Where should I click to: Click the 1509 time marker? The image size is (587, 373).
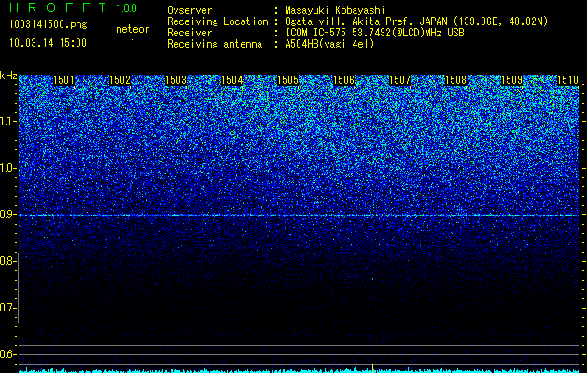(x=511, y=80)
